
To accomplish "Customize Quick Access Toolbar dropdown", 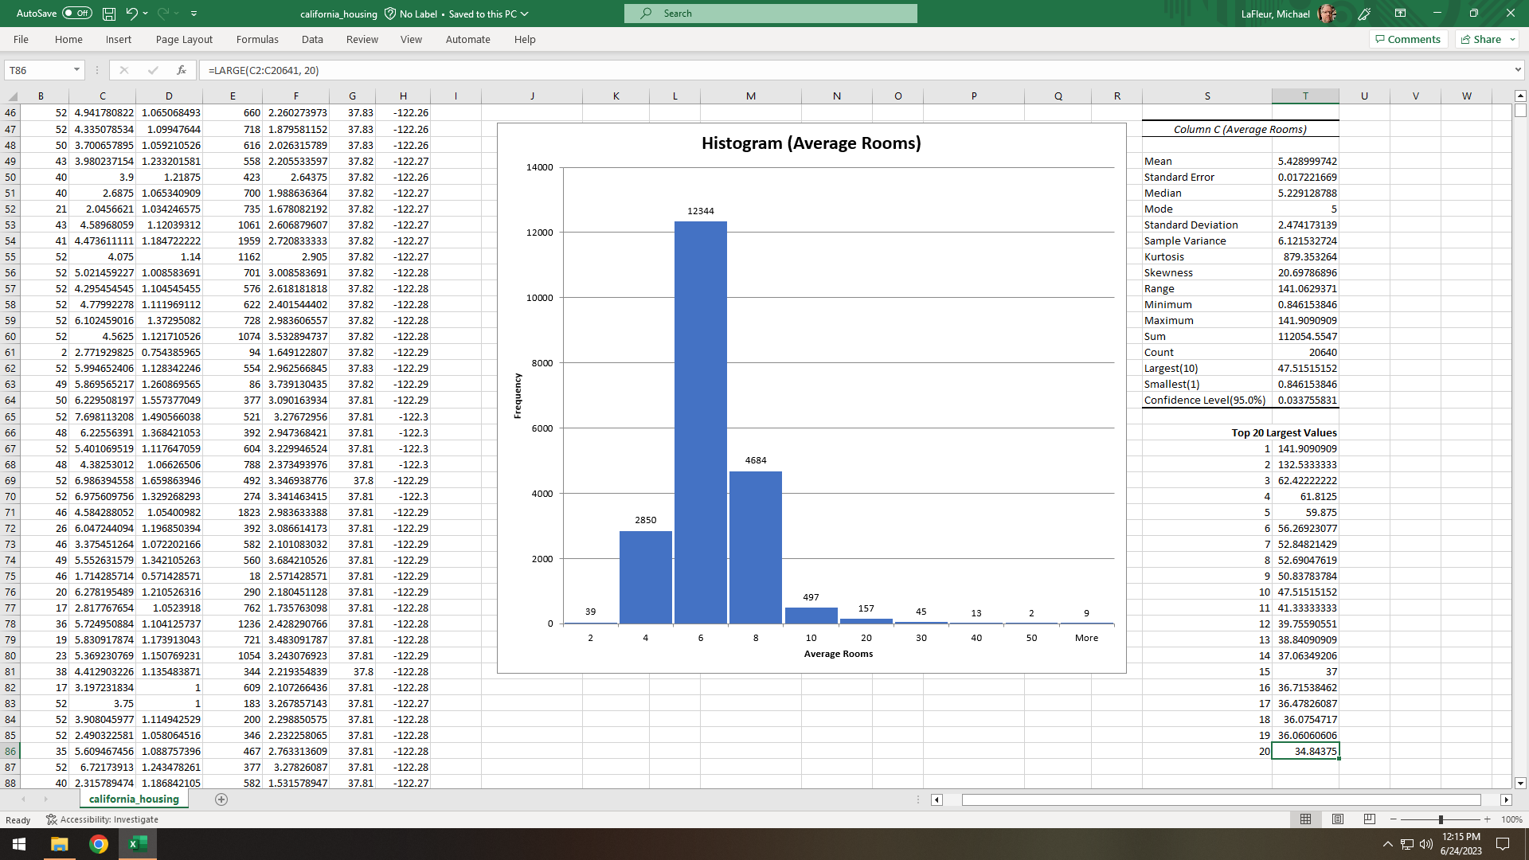I will pos(194,14).
